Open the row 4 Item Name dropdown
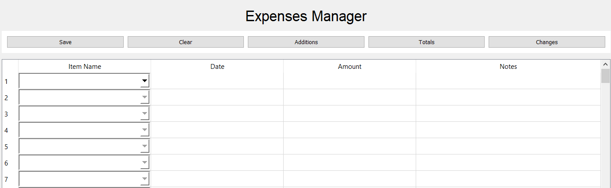 [x=144, y=130]
